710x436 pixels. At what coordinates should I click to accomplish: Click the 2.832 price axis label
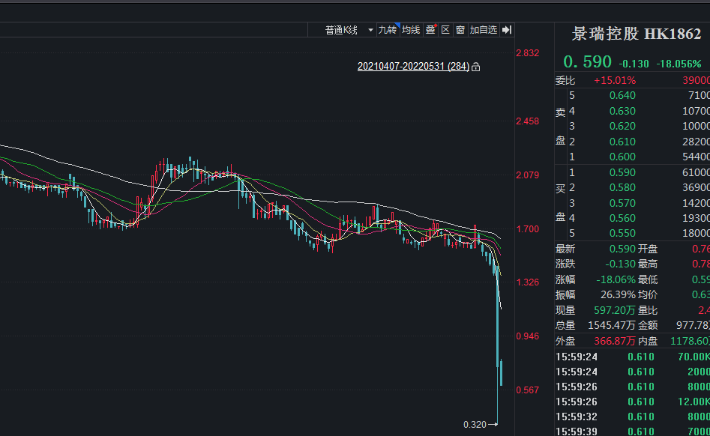(527, 52)
